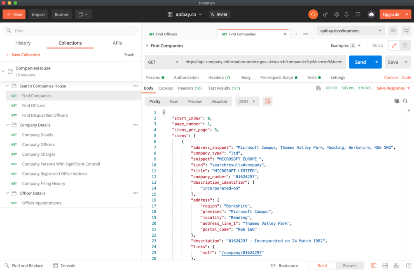Toggle the wrap lines icon in response

point(268,102)
